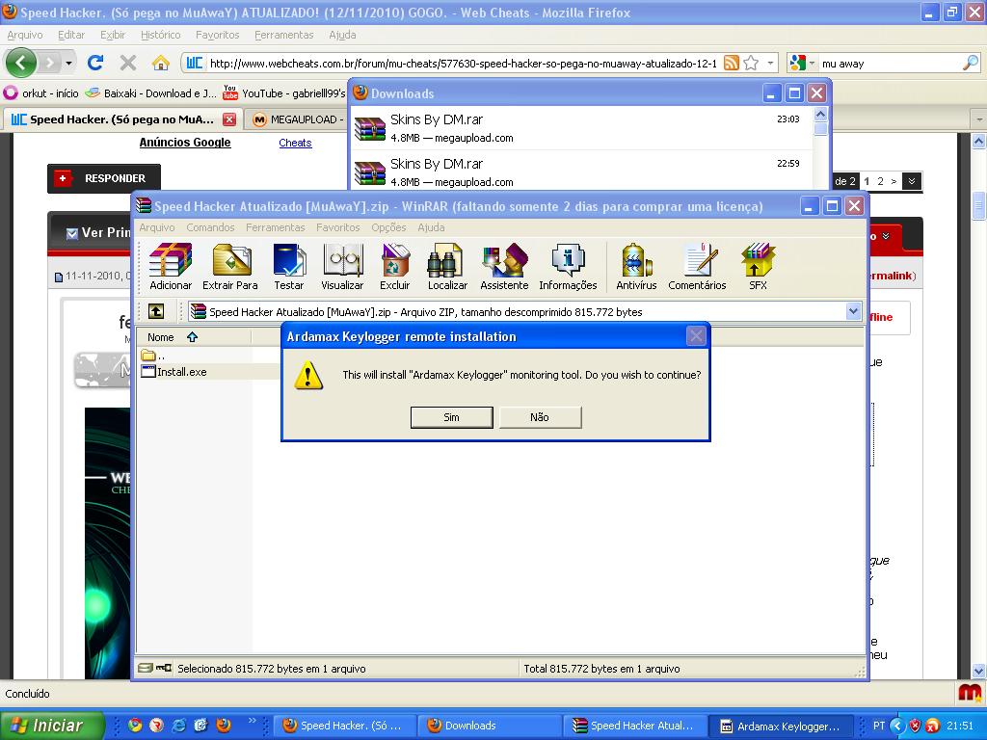This screenshot has height=740, width=987.
Task: Open the address bar URL dropdown
Action: coord(770,63)
